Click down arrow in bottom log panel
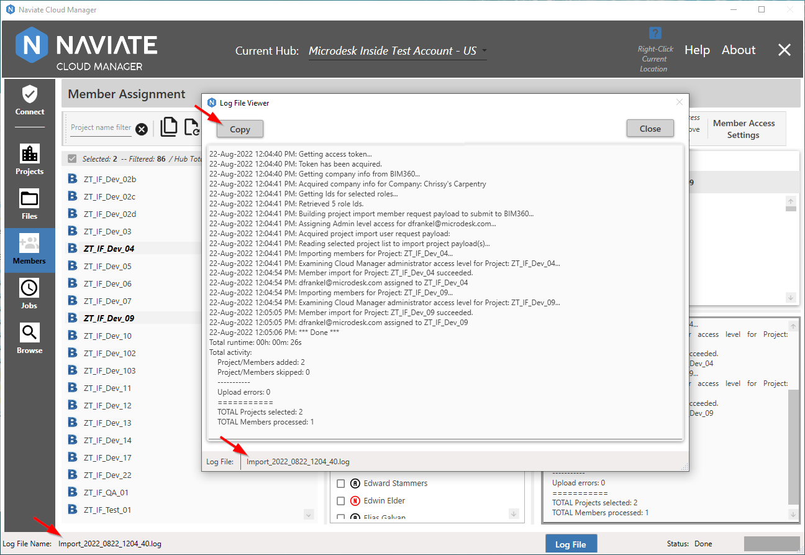805x555 pixels. tap(793, 514)
